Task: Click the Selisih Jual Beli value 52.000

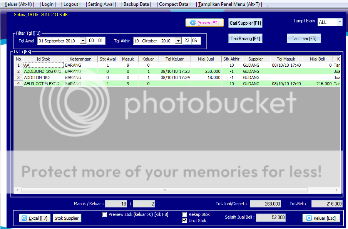Action: [271, 217]
